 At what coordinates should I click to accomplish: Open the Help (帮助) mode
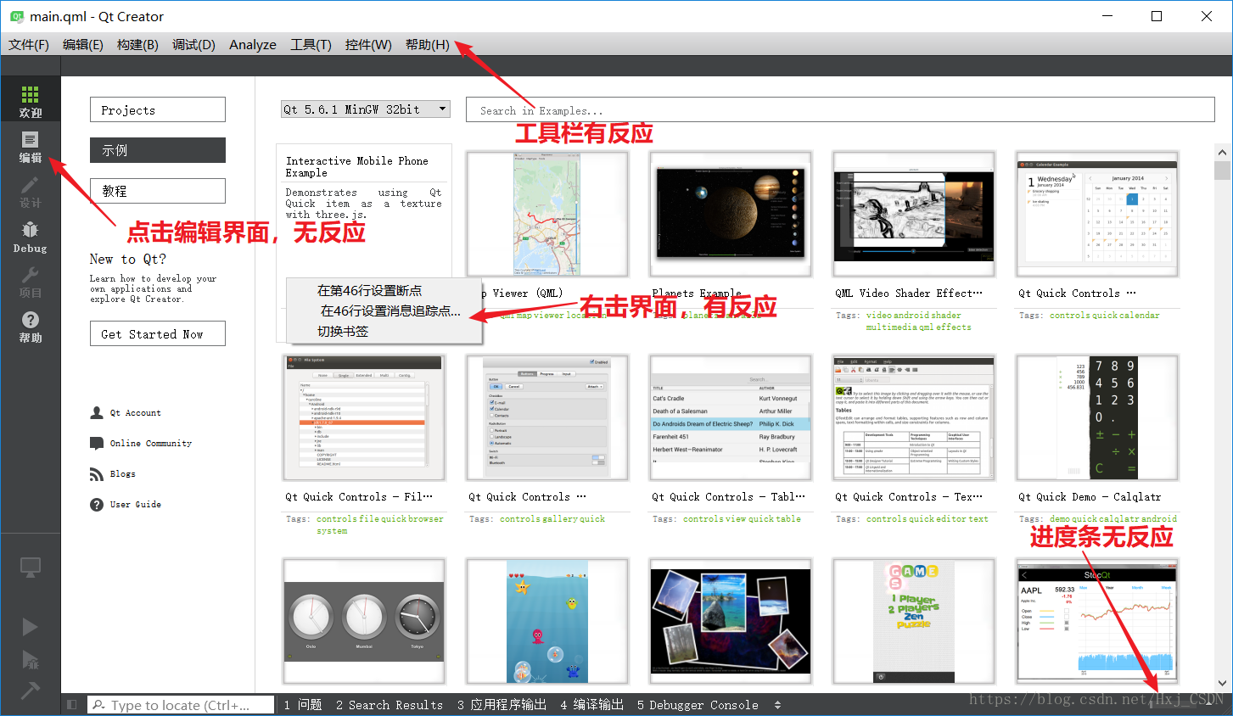pyautogui.click(x=31, y=327)
